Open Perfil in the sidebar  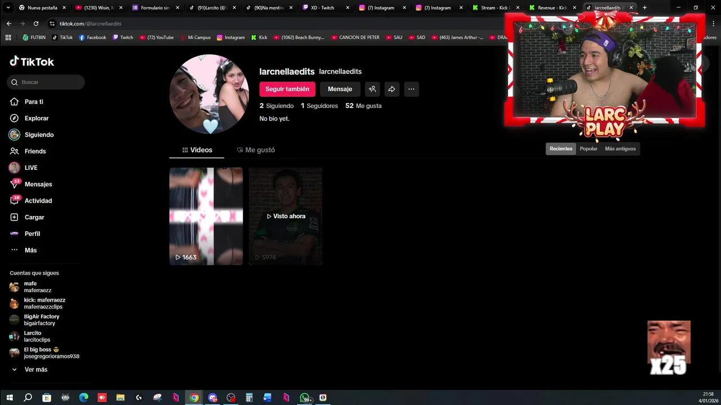(x=32, y=233)
